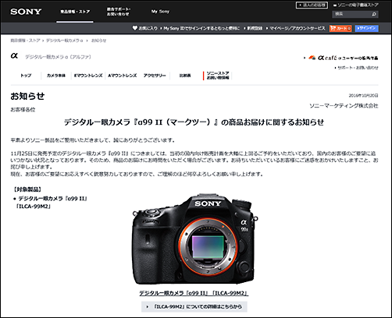The image size is (392, 318).
Task: Select the Eマウントレンズ navigation tab
Action: click(x=88, y=76)
